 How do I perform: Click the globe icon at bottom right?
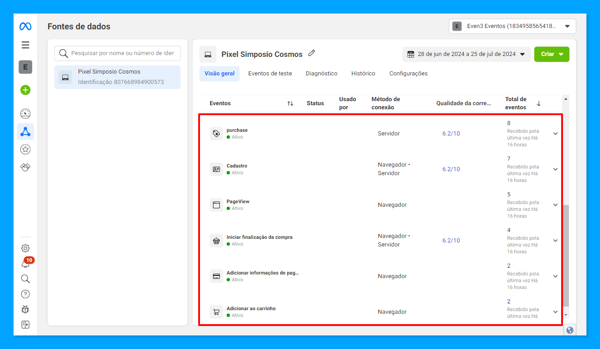click(570, 330)
